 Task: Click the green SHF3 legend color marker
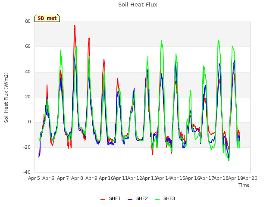(x=157, y=199)
